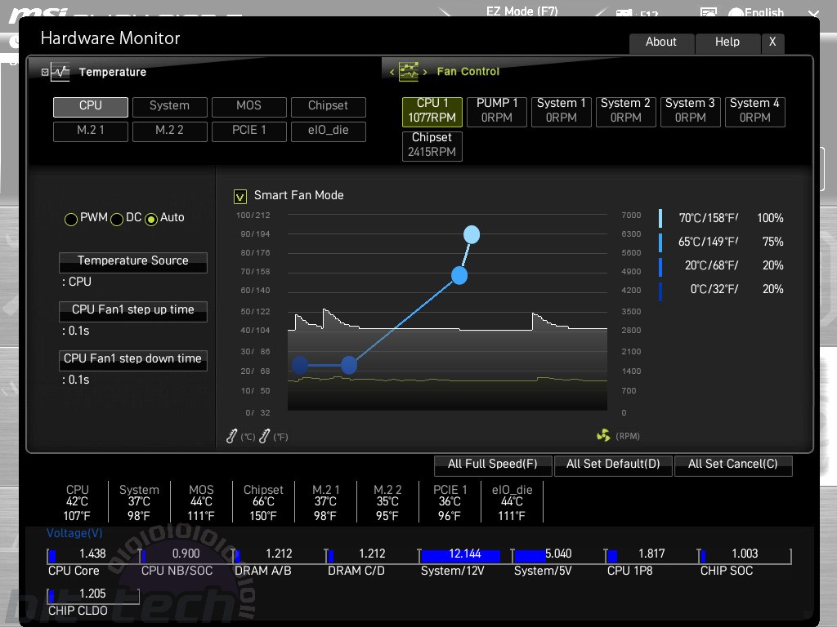This screenshot has width=837, height=627.
Task: Select the System 3 fan
Action: [690, 111]
